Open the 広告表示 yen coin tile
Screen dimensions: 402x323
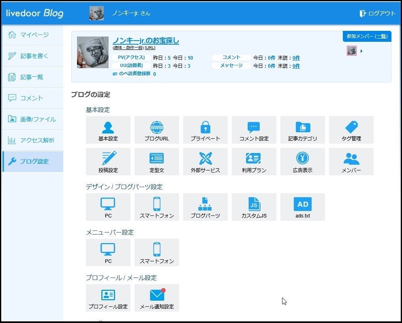pyautogui.click(x=303, y=161)
